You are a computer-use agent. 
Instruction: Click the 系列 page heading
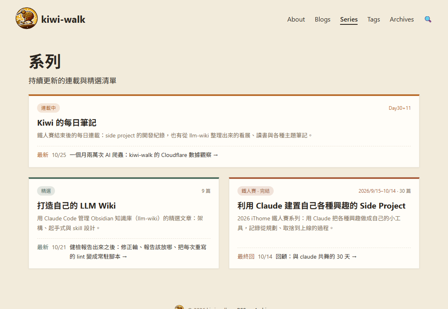click(45, 62)
